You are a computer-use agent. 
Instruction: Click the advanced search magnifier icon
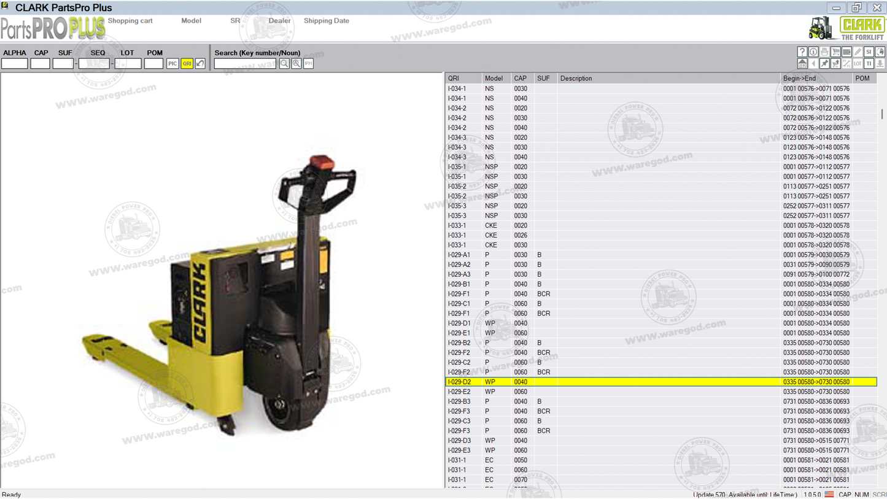296,63
